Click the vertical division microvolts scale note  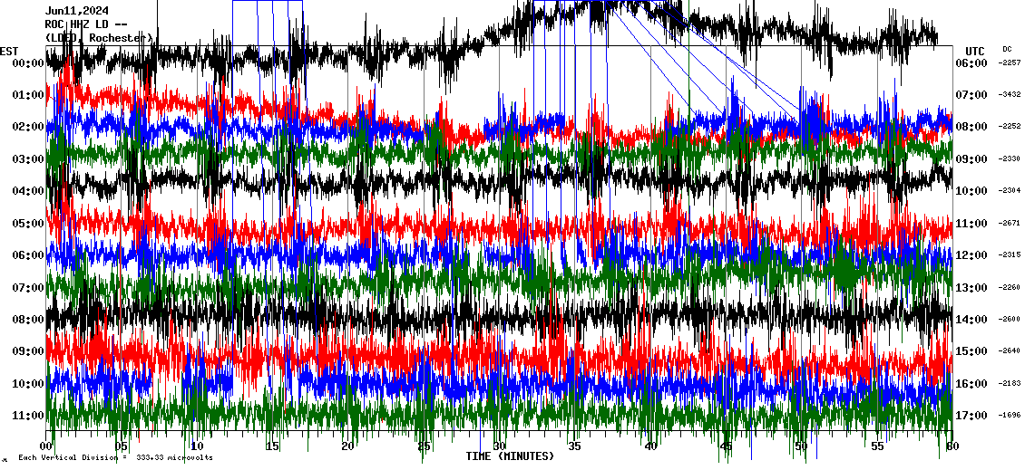tap(115, 458)
